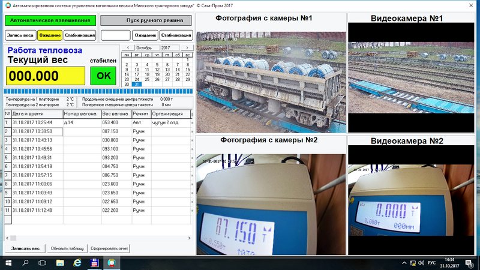Click the empty field under manual mode
The image size is (480, 270).
(116, 35)
